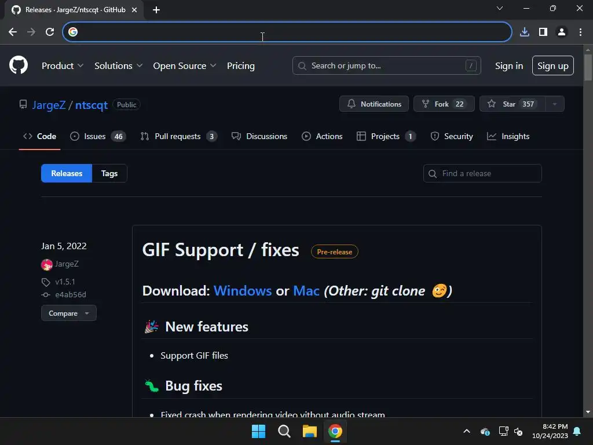Open the v1.5.1 tag link
The width and height of the screenshot is (593, 445).
(65, 282)
